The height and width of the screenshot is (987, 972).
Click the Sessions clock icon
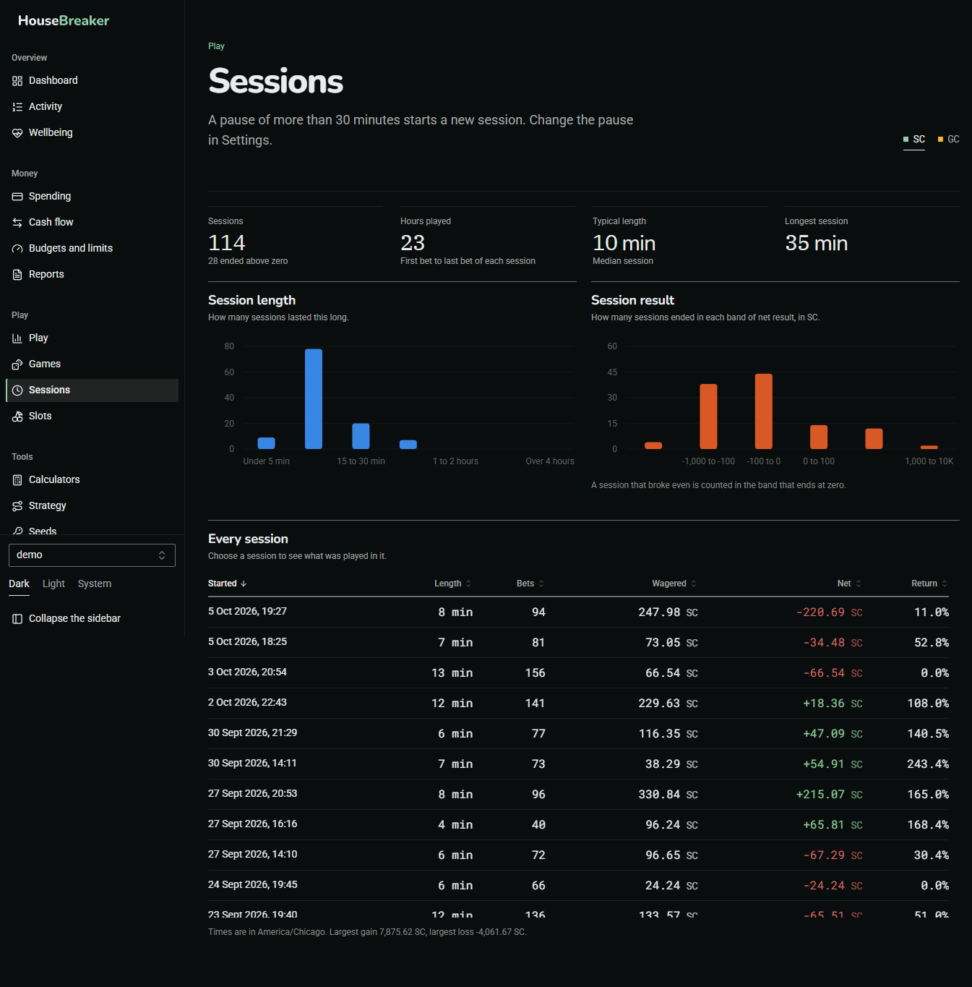[17, 390]
